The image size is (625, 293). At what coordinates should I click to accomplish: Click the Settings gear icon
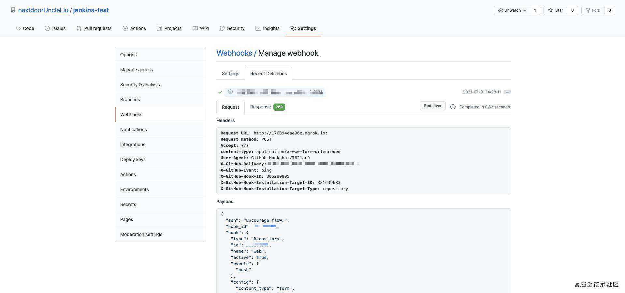click(x=293, y=28)
